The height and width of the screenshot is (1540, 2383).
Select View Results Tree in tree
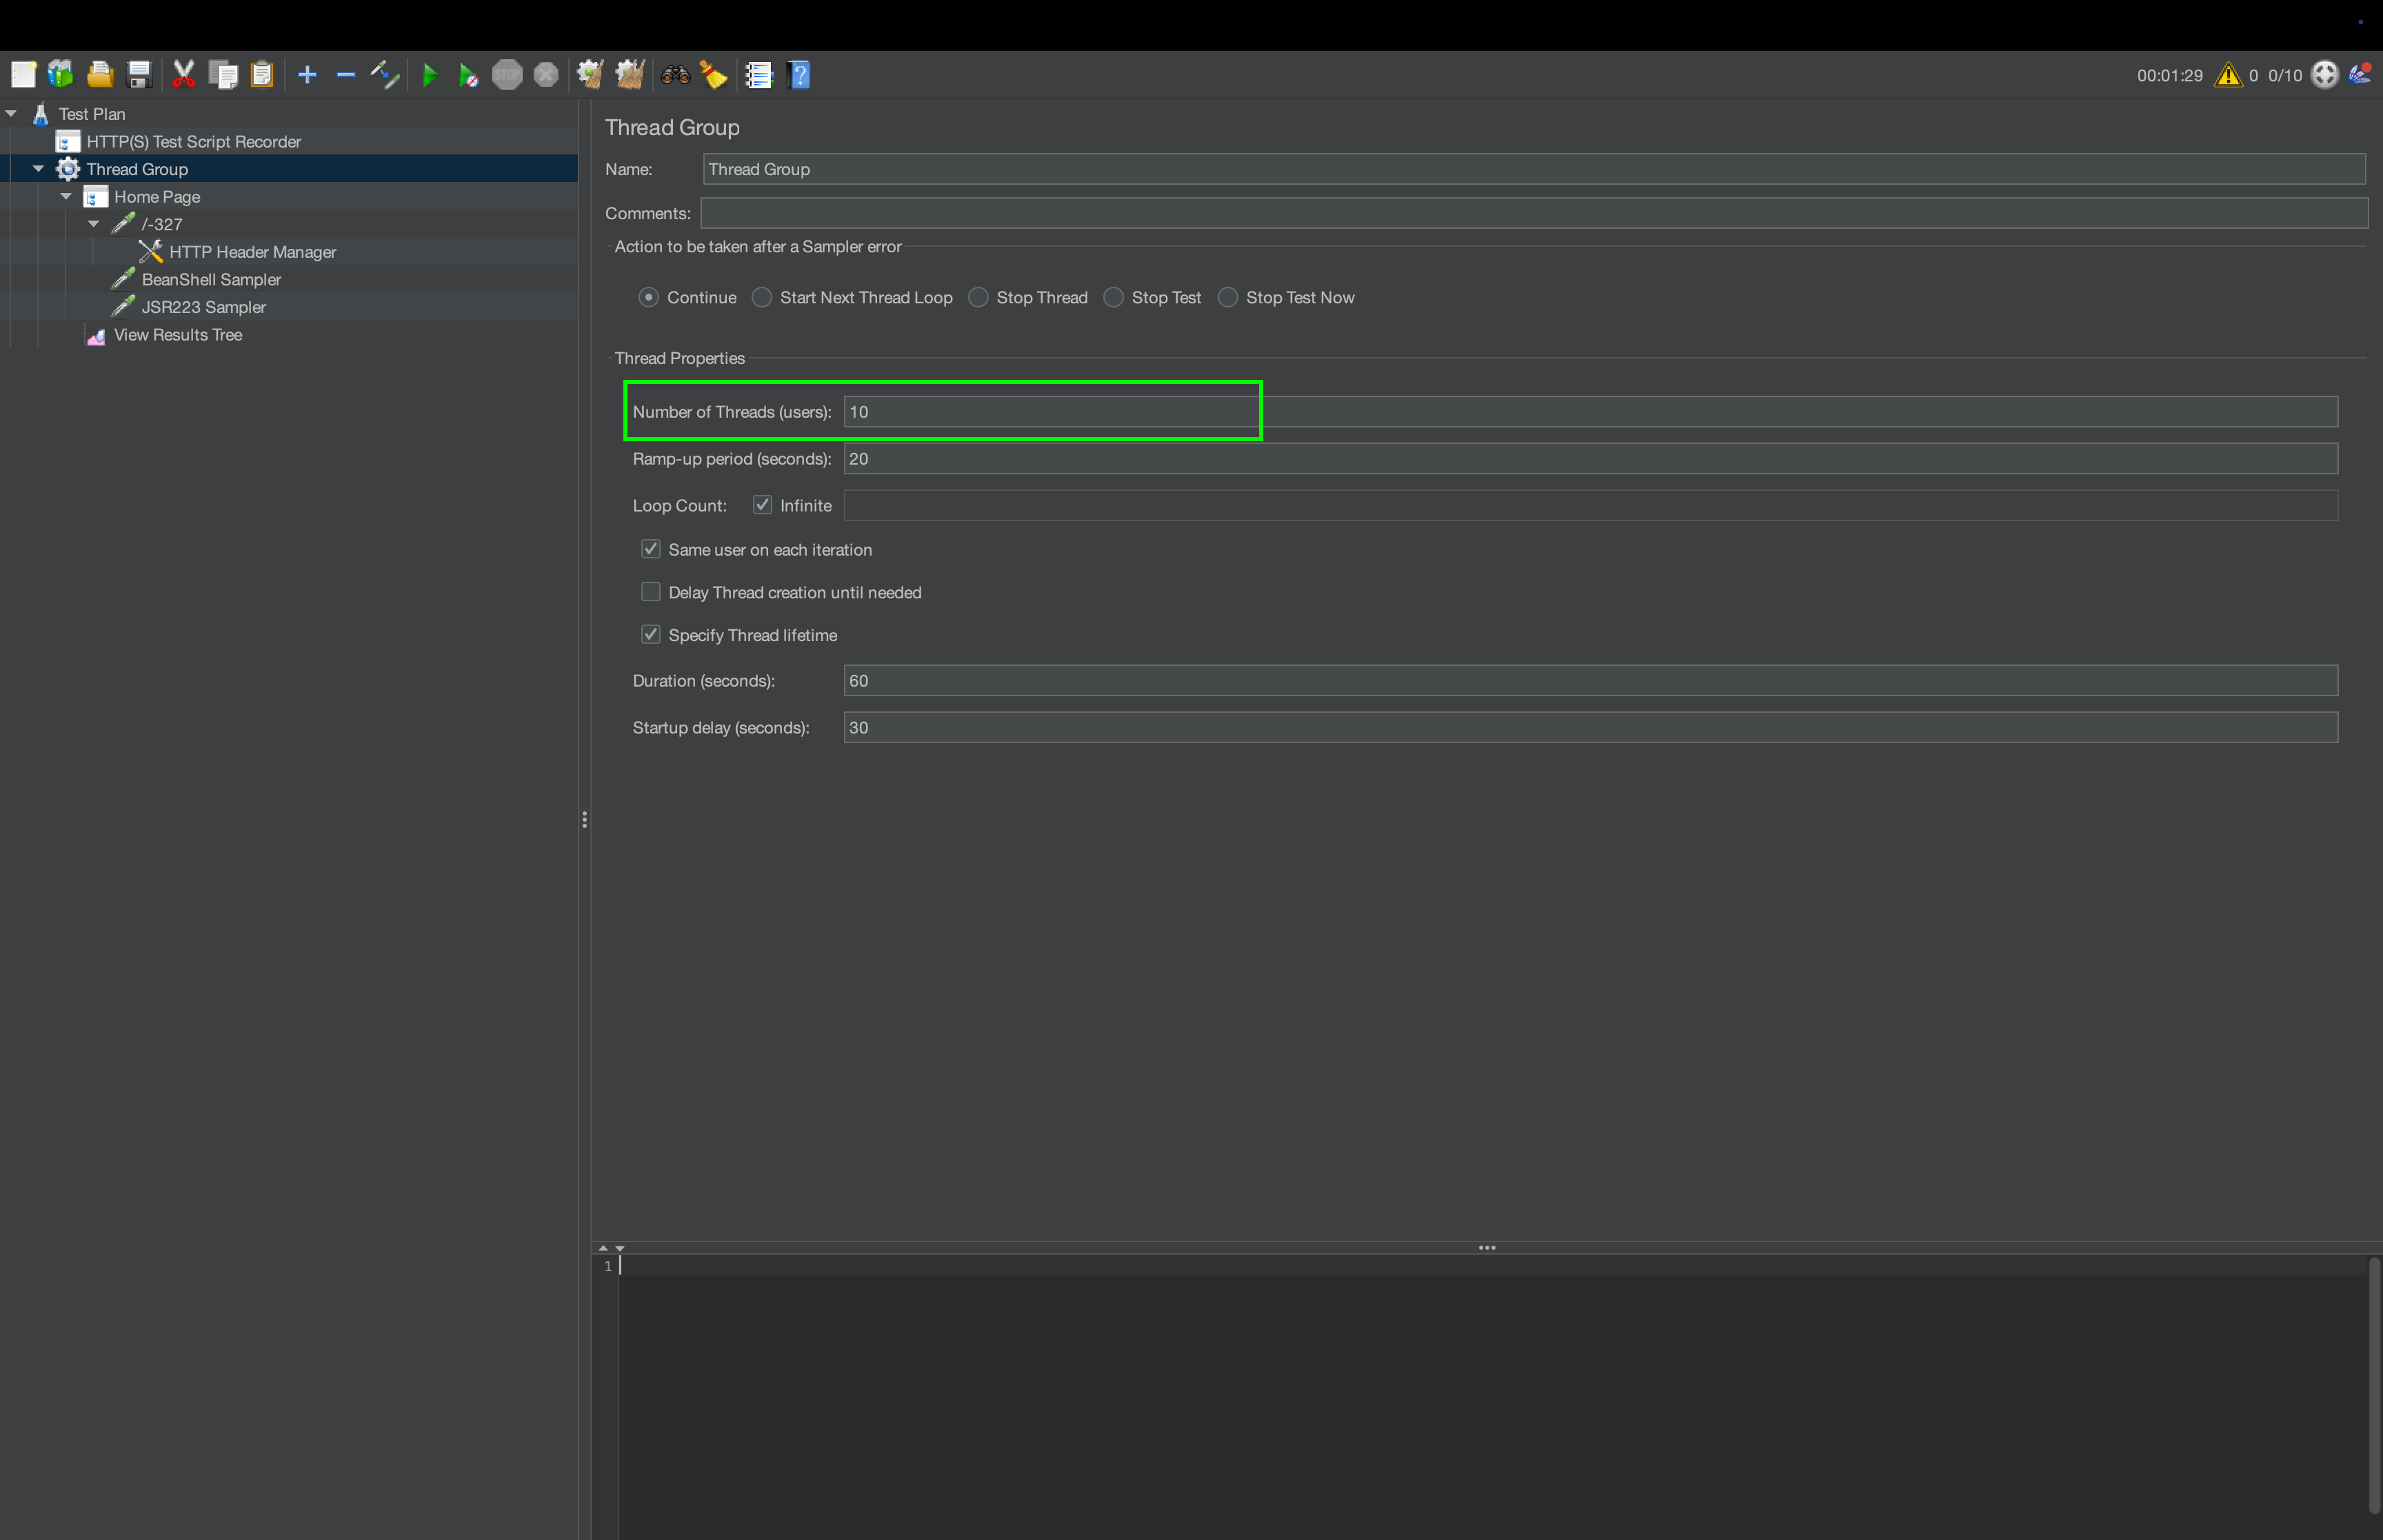click(177, 335)
